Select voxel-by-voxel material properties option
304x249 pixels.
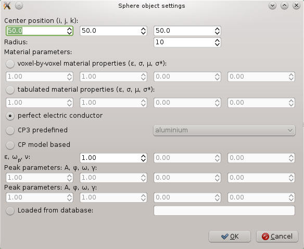click(x=10, y=64)
